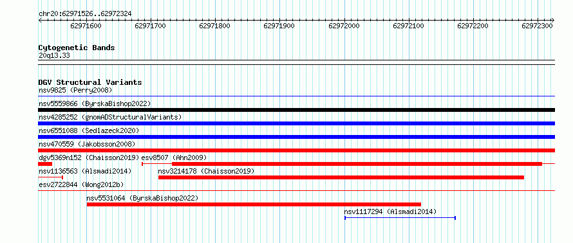The width and height of the screenshot is (573, 243).
Task: Select the red esv8507 Ahn2009 bar
Action: [357, 164]
